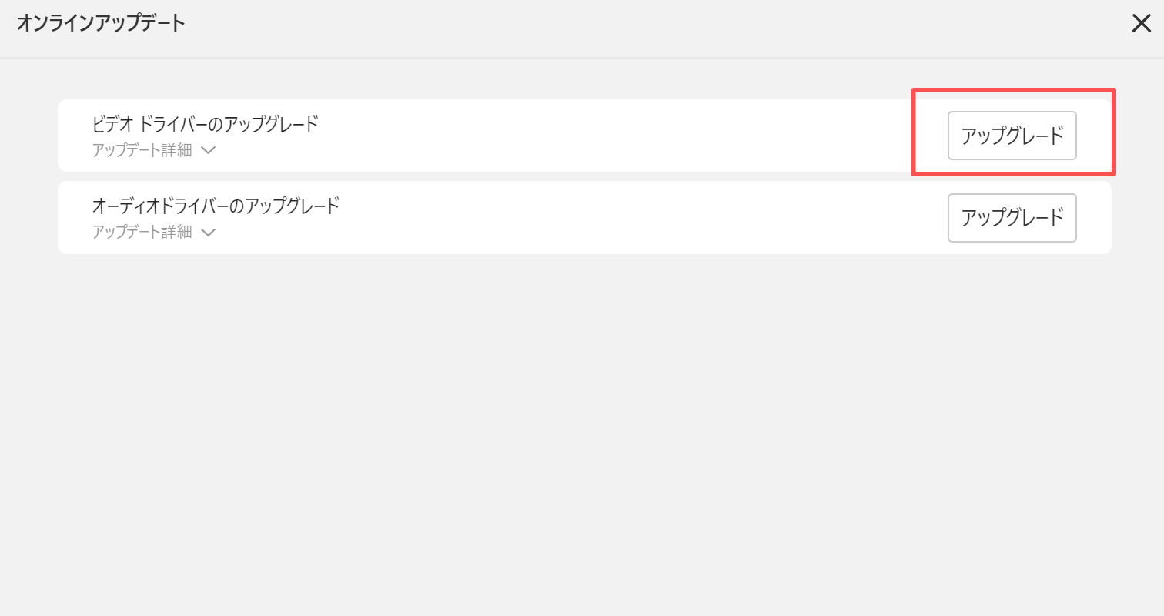Close the オンラインアップデート dialog
This screenshot has width=1164, height=616.
point(1141,24)
